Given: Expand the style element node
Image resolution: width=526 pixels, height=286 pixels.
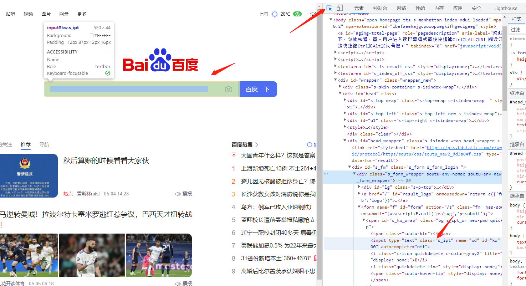Looking at the screenshot, I should click(x=344, y=127).
